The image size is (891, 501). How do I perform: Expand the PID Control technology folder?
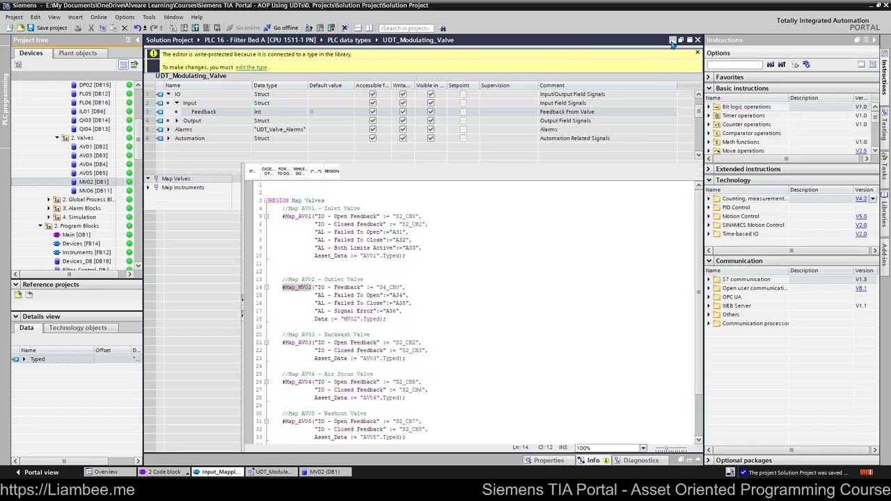pos(709,207)
